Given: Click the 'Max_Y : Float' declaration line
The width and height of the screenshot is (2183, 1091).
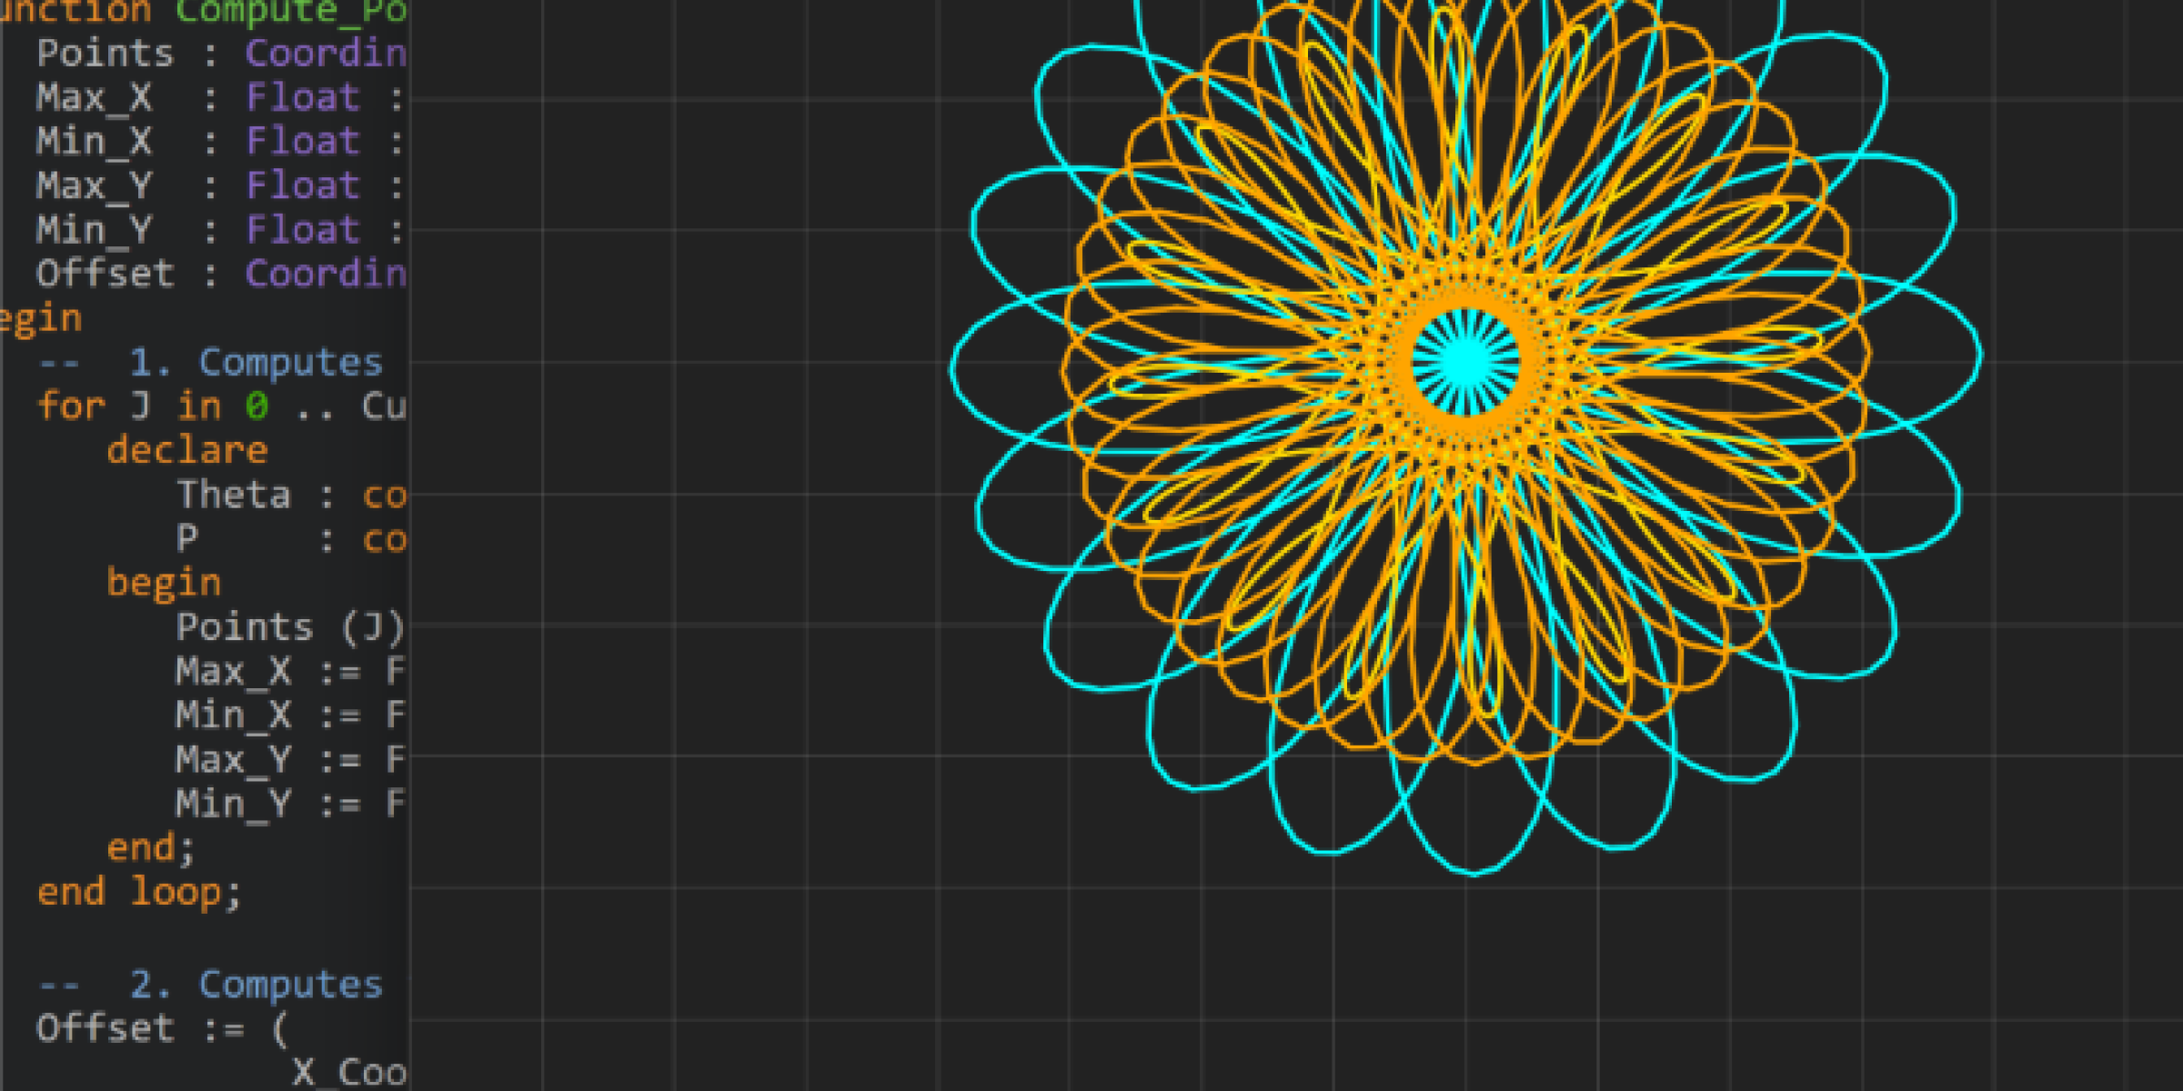Looking at the screenshot, I should point(219,185).
